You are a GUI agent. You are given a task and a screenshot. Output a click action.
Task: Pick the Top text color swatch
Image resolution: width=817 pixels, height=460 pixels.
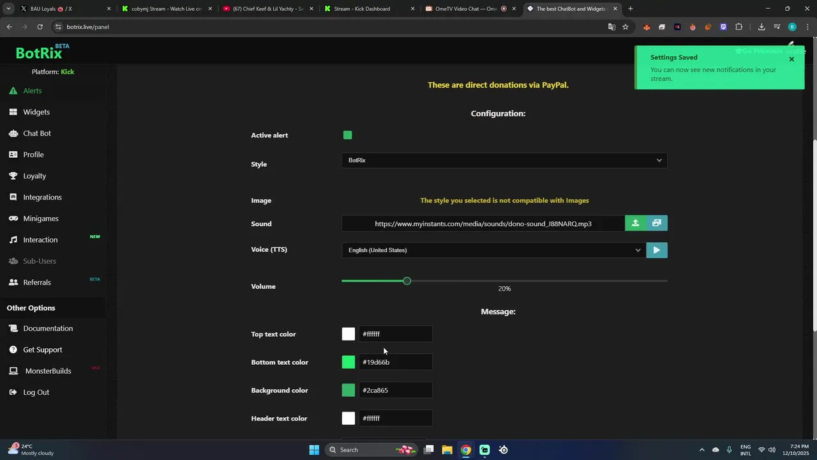click(349, 334)
